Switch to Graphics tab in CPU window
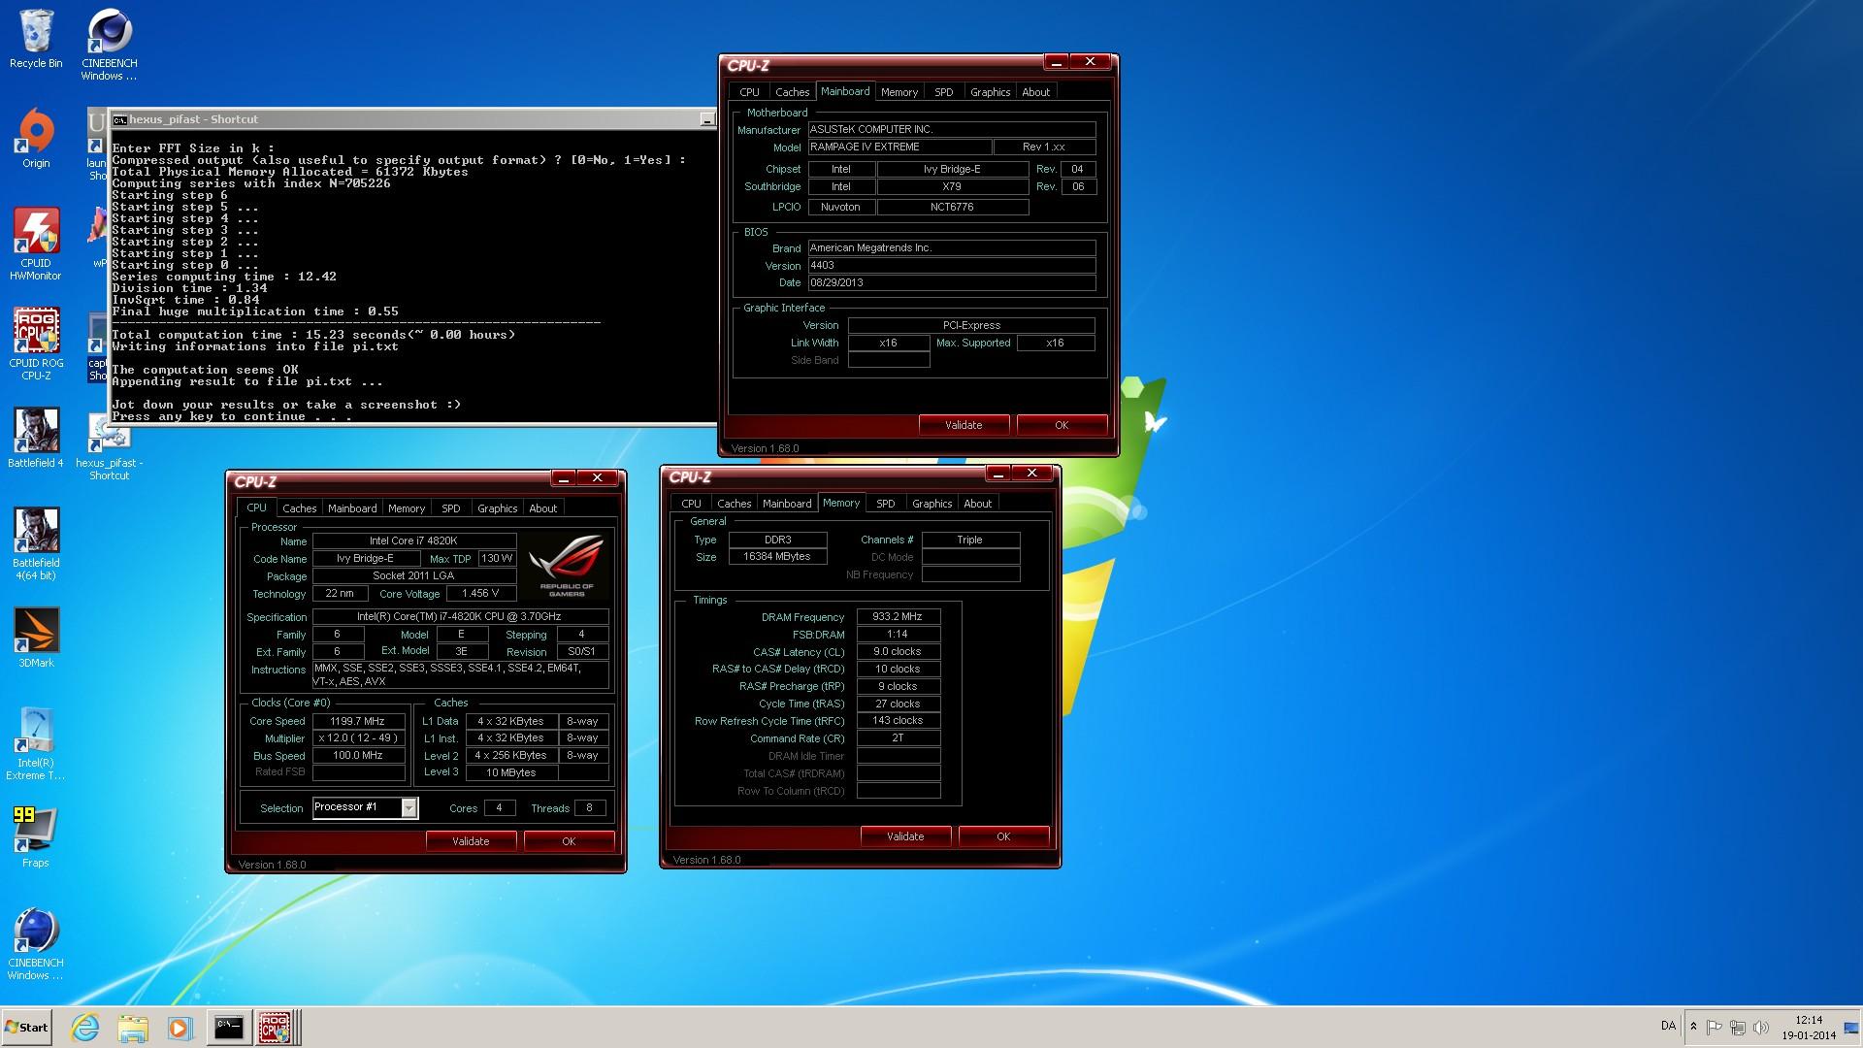 [x=498, y=508]
